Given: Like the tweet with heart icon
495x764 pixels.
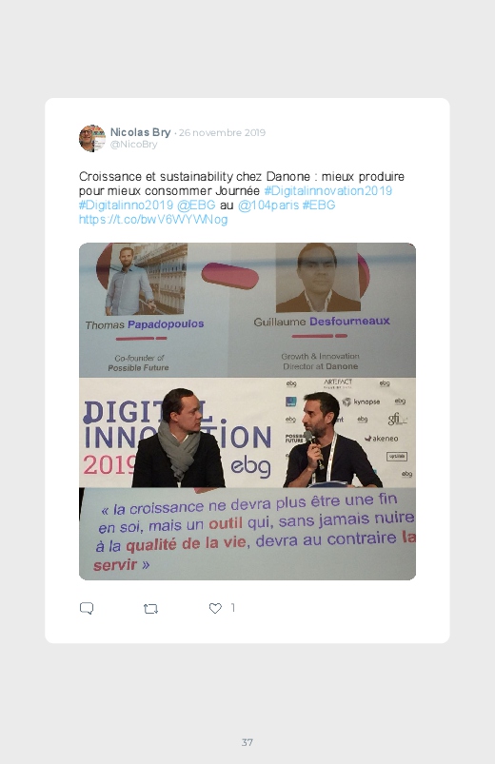Looking at the screenshot, I should click(215, 608).
